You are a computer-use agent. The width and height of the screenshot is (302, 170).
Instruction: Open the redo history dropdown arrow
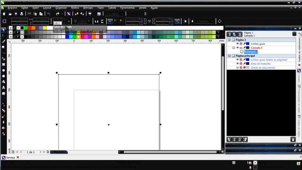point(62,14)
